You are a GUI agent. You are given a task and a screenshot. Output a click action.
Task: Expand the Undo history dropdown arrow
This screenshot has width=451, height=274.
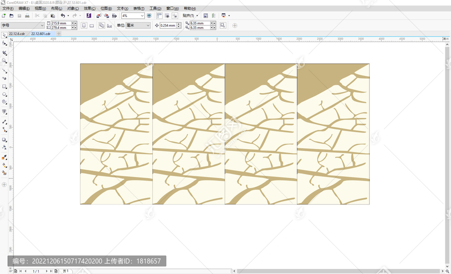pos(68,16)
